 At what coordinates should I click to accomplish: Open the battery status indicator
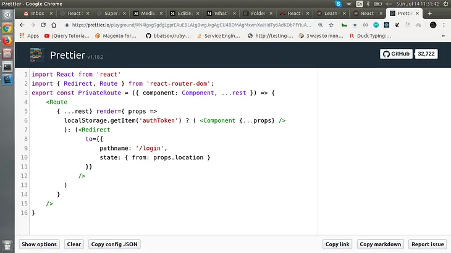tap(377, 4)
